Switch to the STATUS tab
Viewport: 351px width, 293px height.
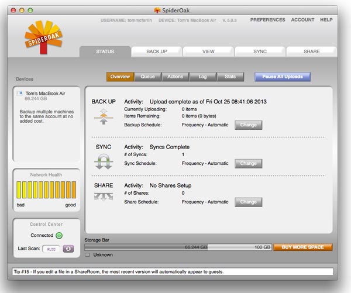[105, 51]
